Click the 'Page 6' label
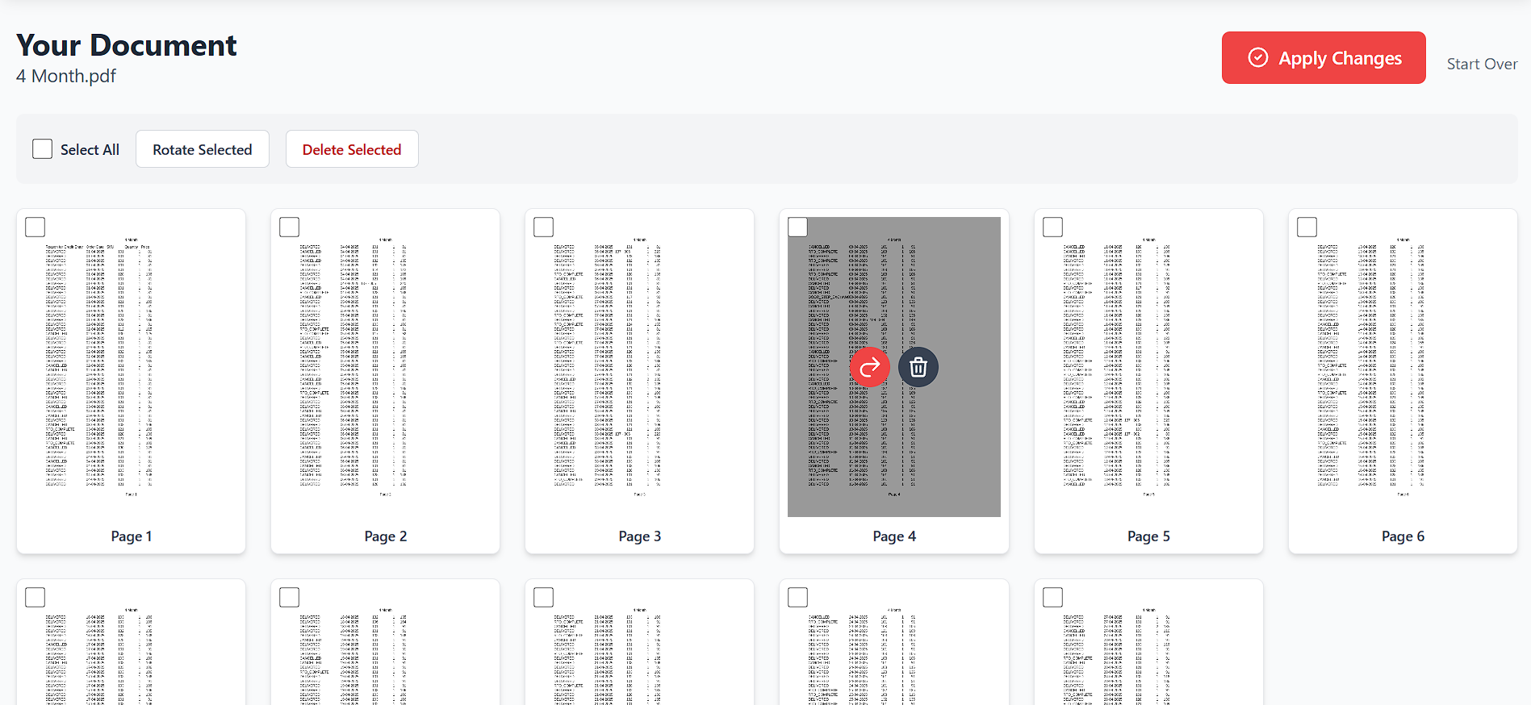 coord(1403,536)
